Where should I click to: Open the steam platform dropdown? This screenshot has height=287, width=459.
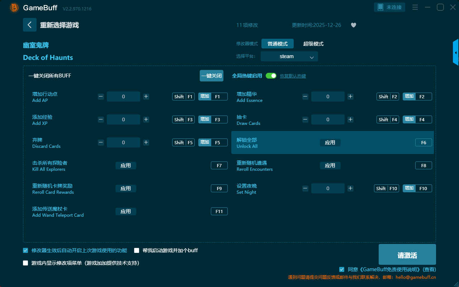click(289, 56)
